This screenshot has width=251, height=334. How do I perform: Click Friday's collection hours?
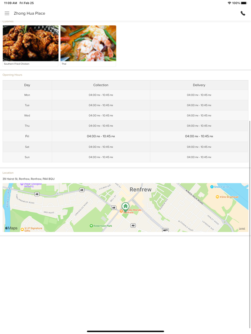pyautogui.click(x=101, y=136)
